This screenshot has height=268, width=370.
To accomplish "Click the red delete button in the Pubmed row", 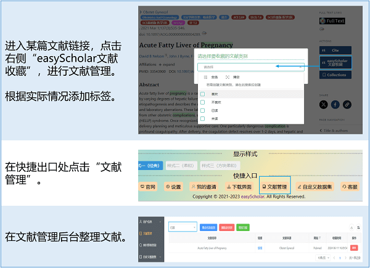I will [x=354, y=248].
